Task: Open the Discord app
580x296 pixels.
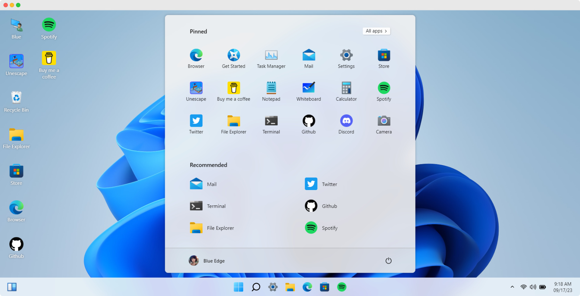Action: pyautogui.click(x=346, y=124)
